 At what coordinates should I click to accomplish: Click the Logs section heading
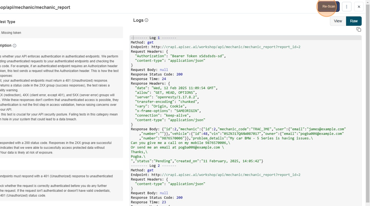pyautogui.click(x=138, y=20)
